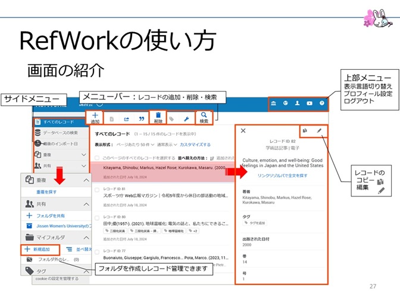Click the +2 more tags chip
Image resolution: width=400 pixels, height=300 pixels.
[x=193, y=231]
